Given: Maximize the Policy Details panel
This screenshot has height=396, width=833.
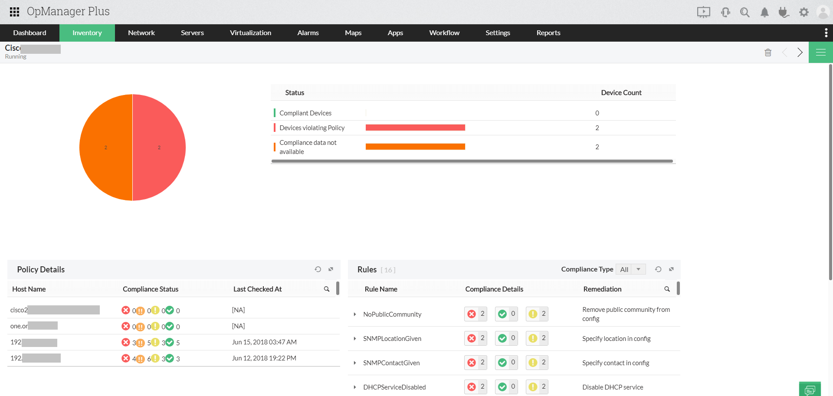Looking at the screenshot, I should 331,269.
